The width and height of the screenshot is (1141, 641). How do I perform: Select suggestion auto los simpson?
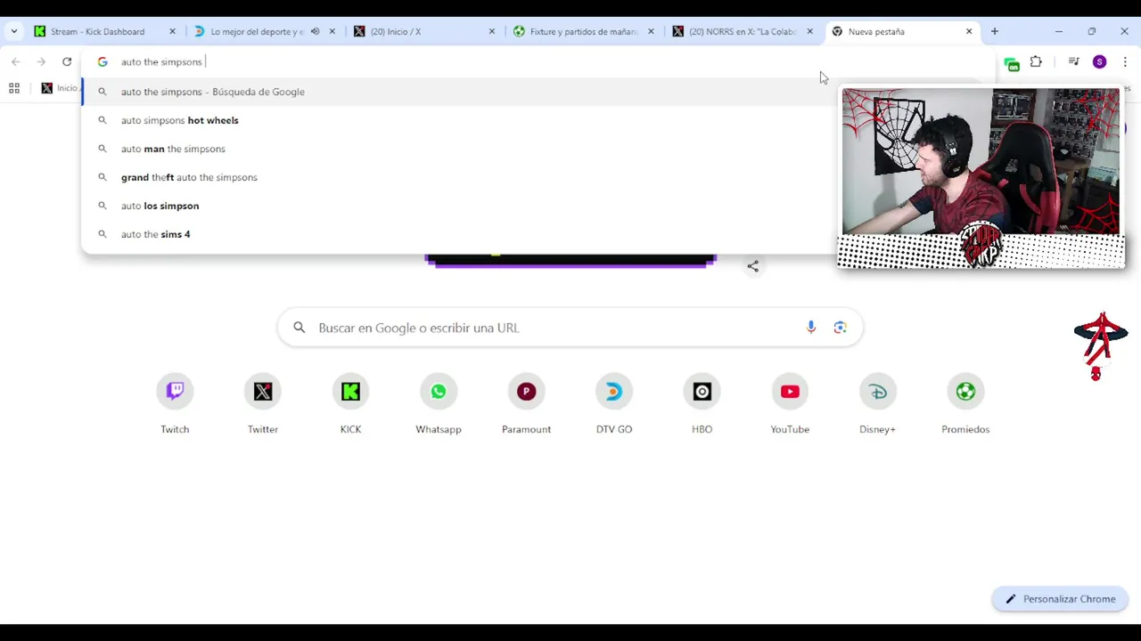tap(459, 206)
